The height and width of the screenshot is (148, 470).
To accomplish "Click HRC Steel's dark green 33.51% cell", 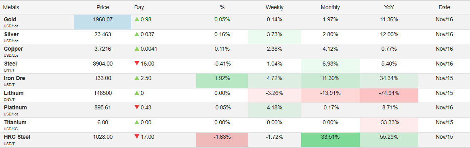I will click(x=330, y=140).
